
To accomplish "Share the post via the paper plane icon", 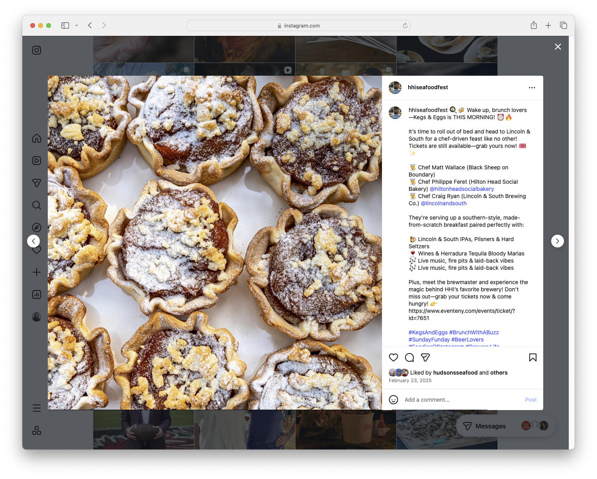I will [x=425, y=357].
